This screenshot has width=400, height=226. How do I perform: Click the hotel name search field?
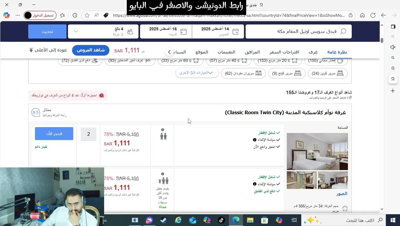pyautogui.click(x=298, y=31)
